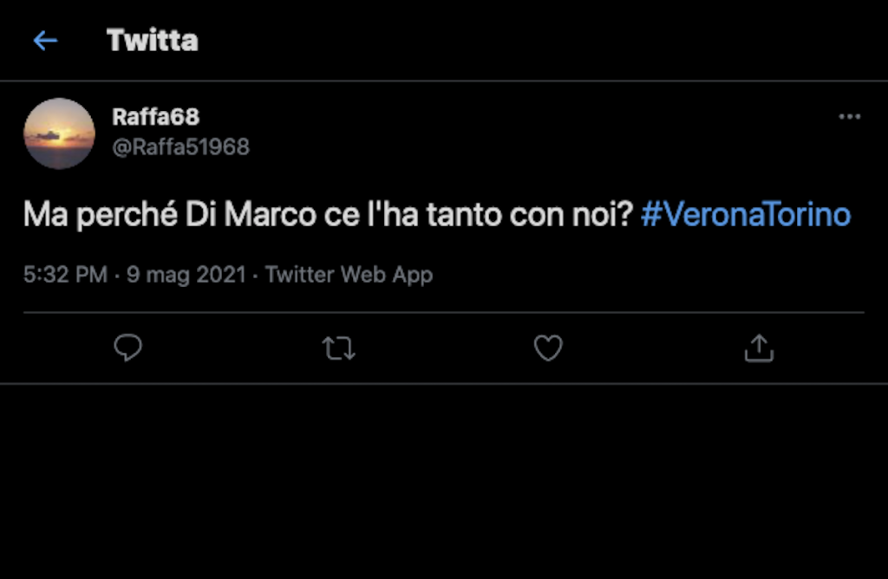The image size is (888, 579).
Task: Open the more options menu on the tweet
Action: [848, 117]
